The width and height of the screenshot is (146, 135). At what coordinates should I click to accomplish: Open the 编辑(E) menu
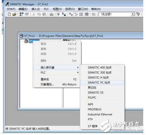(x=23, y=9)
